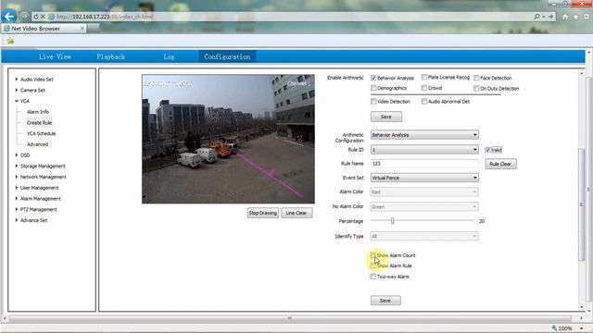The height and width of the screenshot is (333, 593).
Task: Click the bottom Save button
Action: [385, 301]
